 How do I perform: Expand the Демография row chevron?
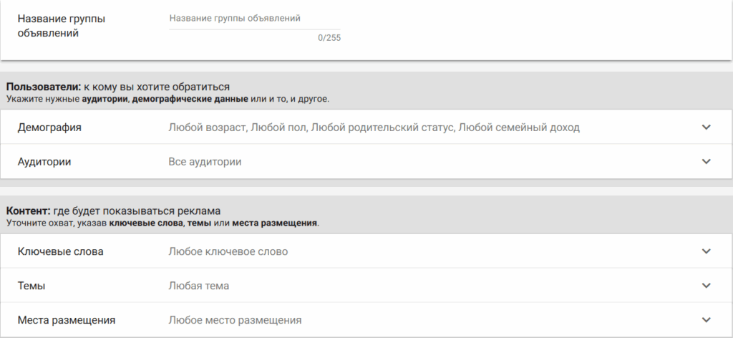tap(707, 127)
